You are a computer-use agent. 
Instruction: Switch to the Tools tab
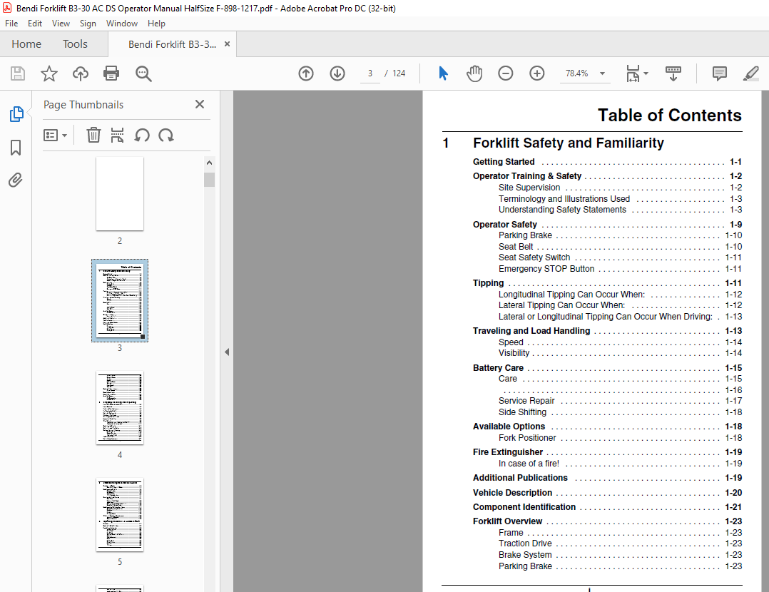(x=75, y=44)
